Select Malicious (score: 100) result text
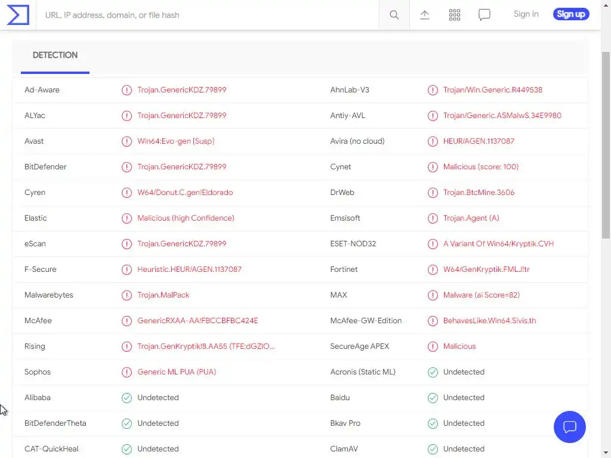The height and width of the screenshot is (458, 611). [481, 167]
